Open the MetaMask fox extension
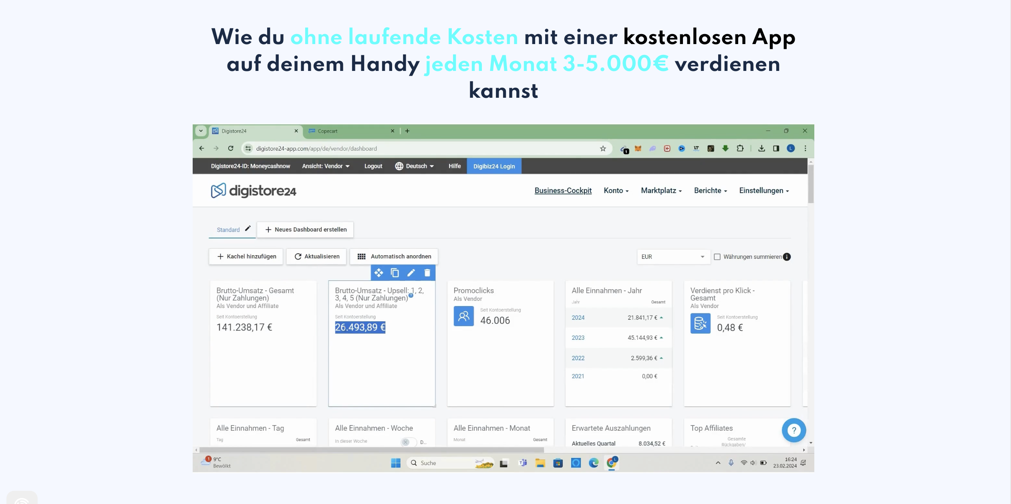The width and height of the screenshot is (1011, 504). coord(638,149)
